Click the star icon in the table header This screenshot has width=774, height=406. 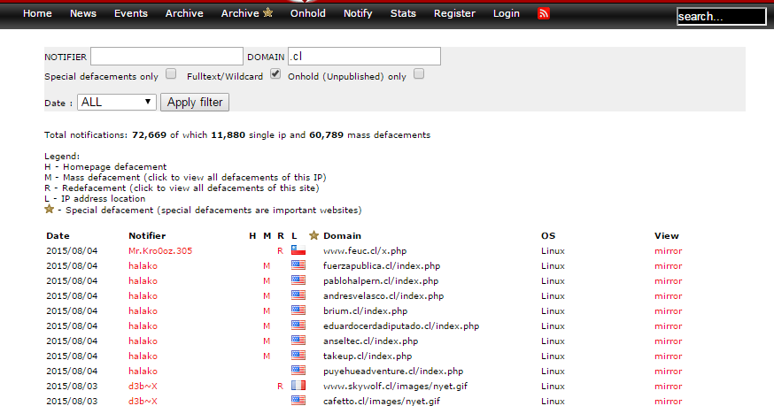313,235
